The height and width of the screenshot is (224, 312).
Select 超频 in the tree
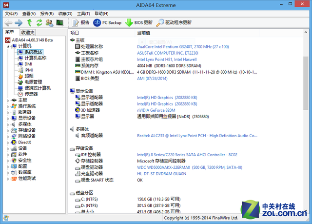29,76
